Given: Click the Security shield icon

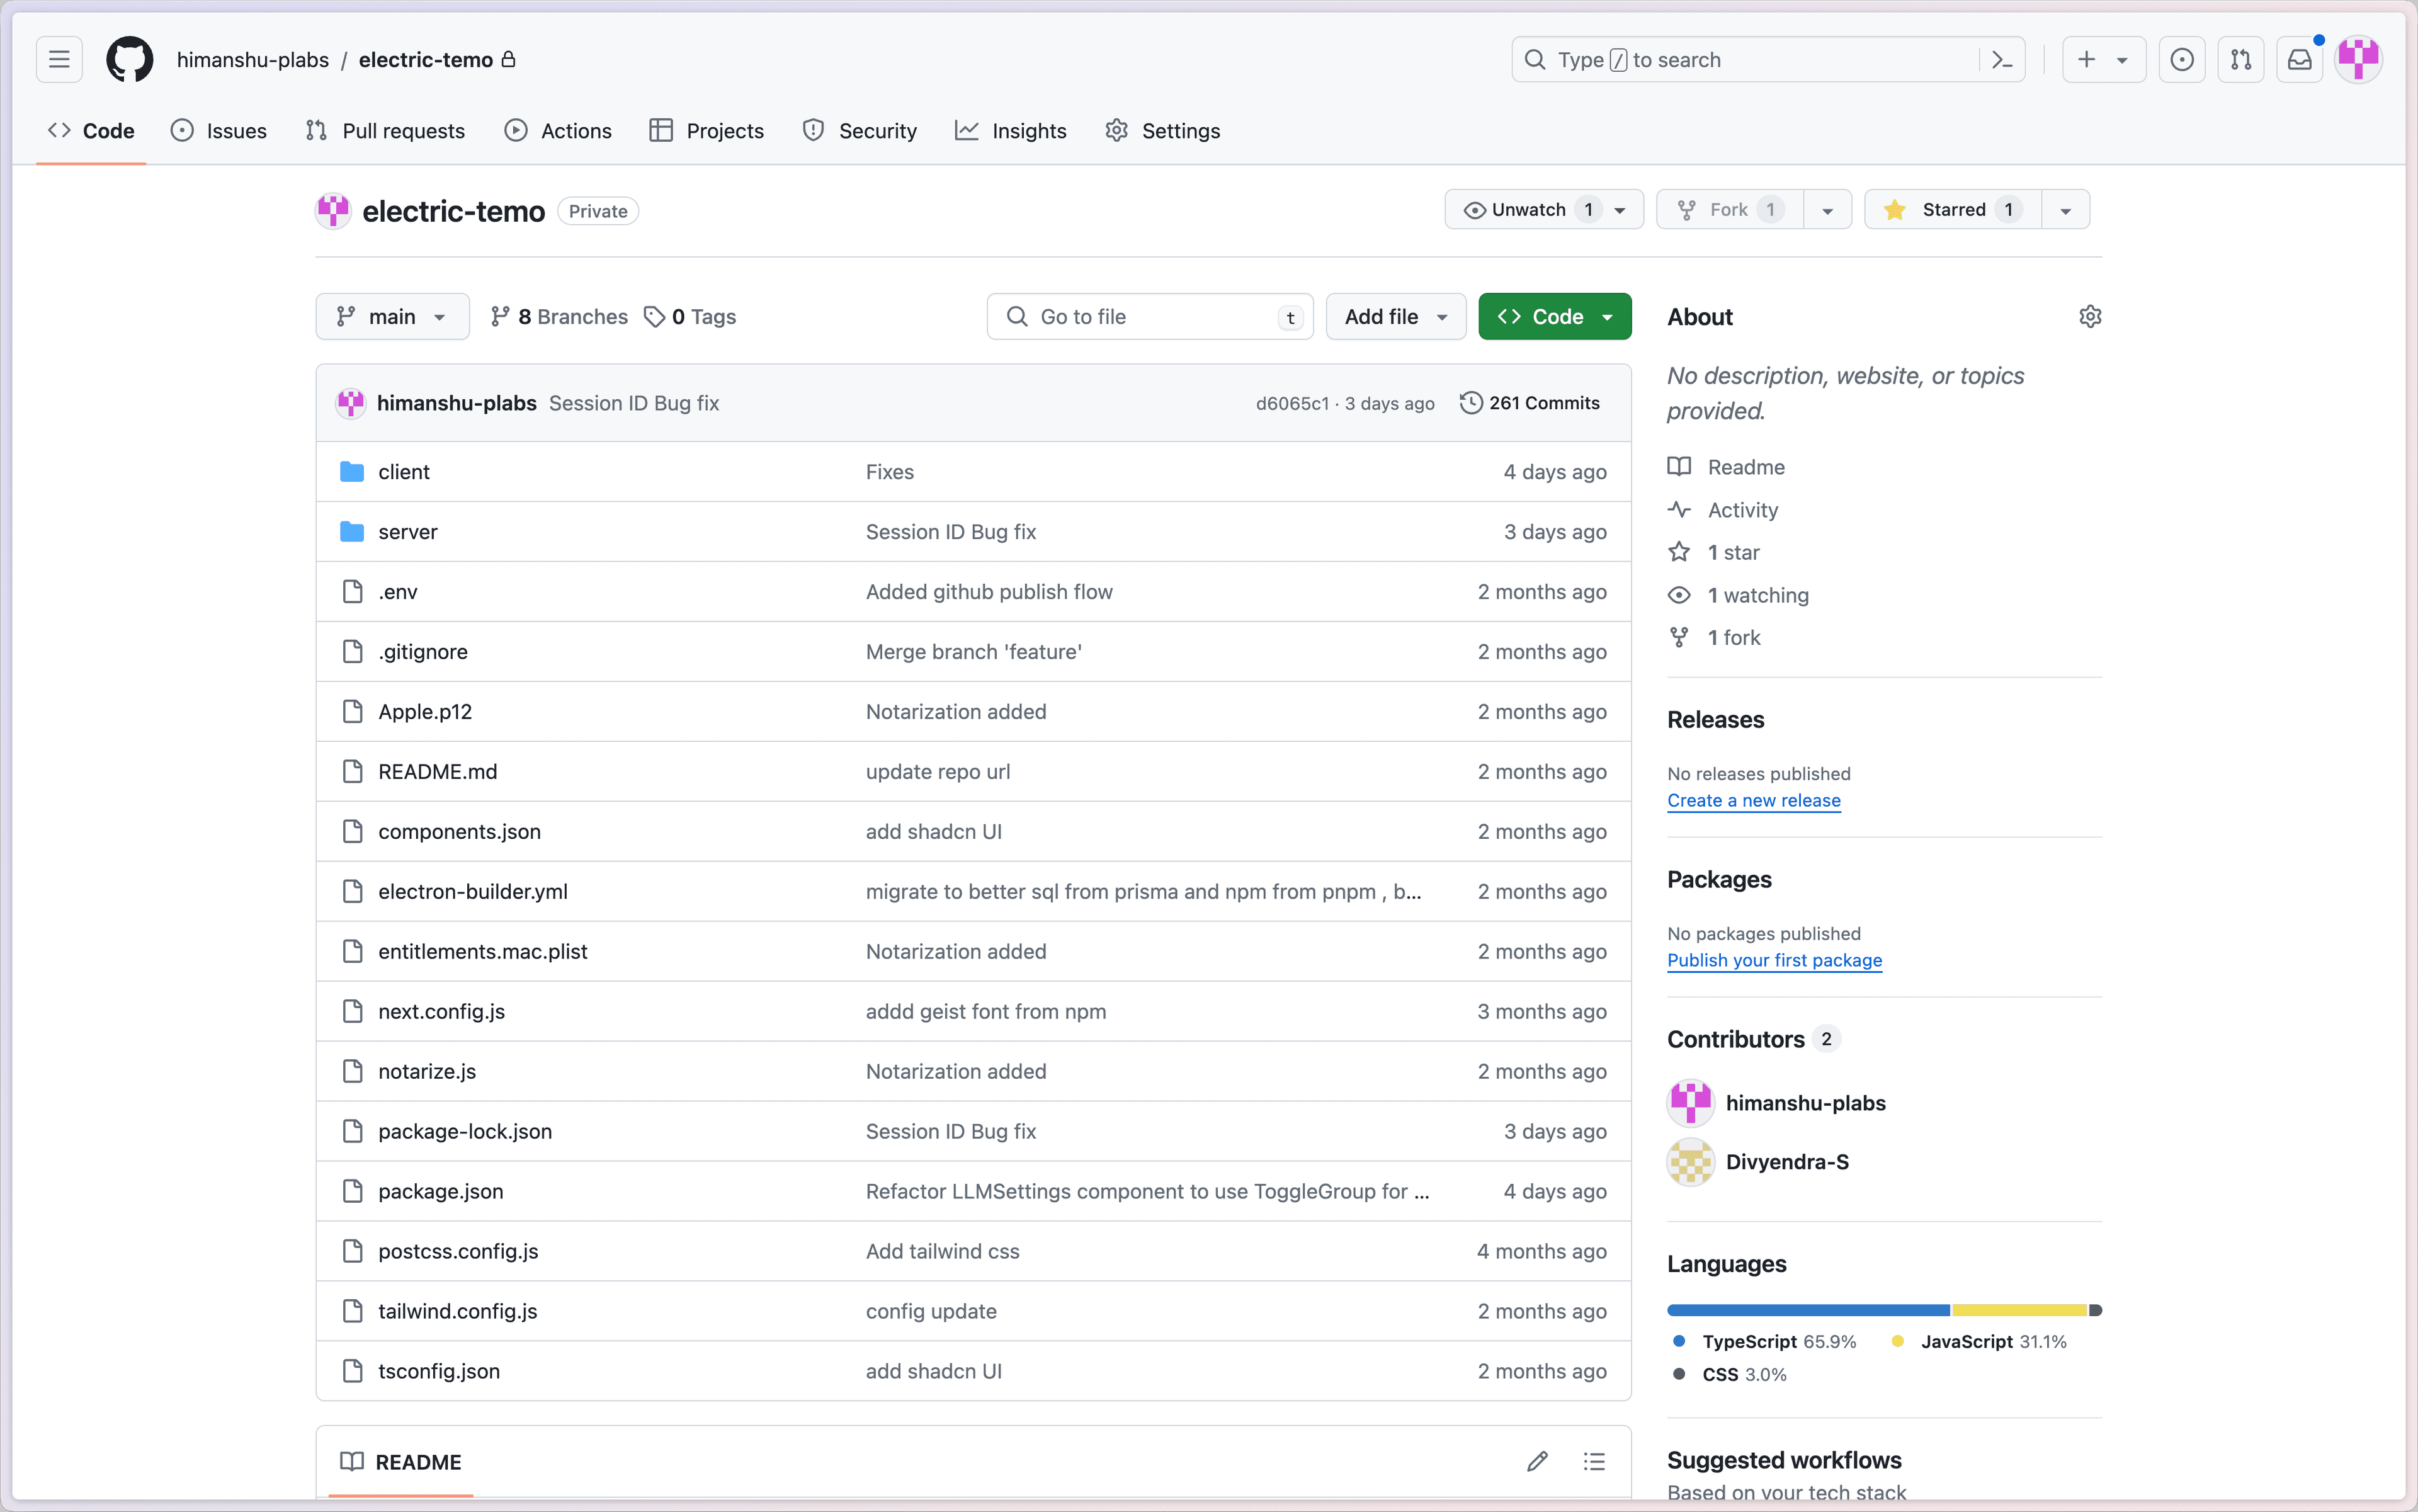Looking at the screenshot, I should tap(813, 130).
